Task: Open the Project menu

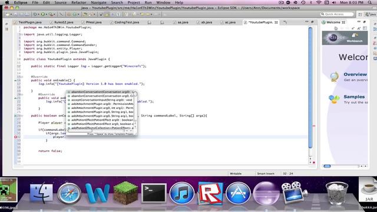Action: click(x=134, y=2)
